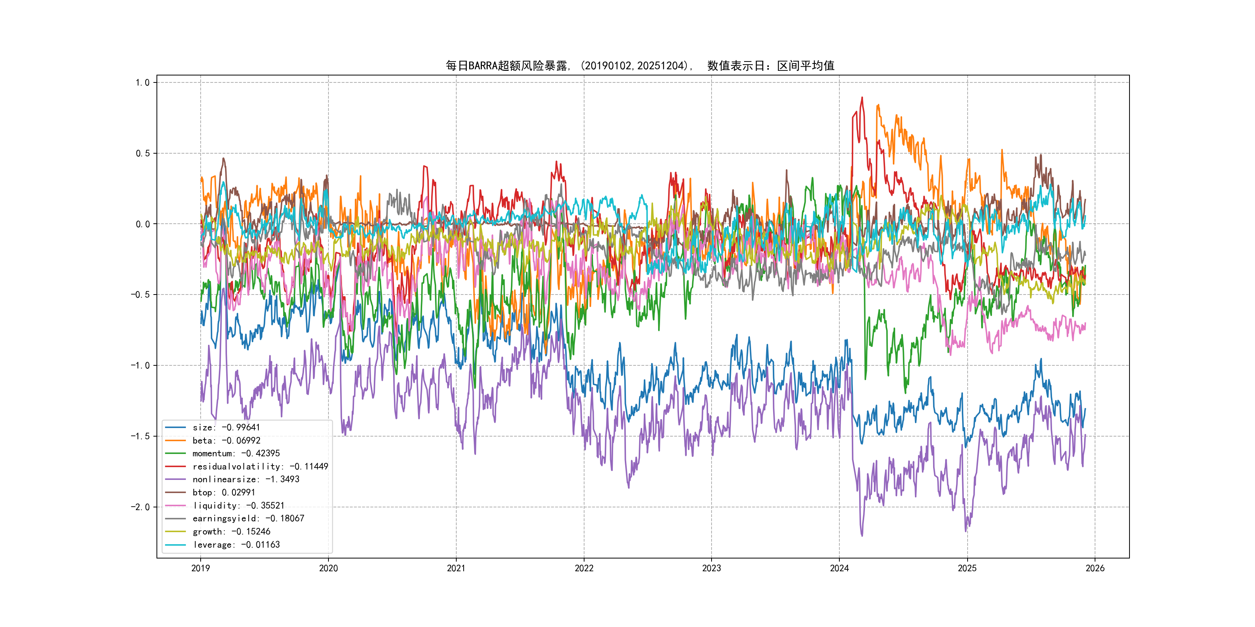Click the 2019 x-axis tick label
This screenshot has width=1255, height=627.
point(200,568)
